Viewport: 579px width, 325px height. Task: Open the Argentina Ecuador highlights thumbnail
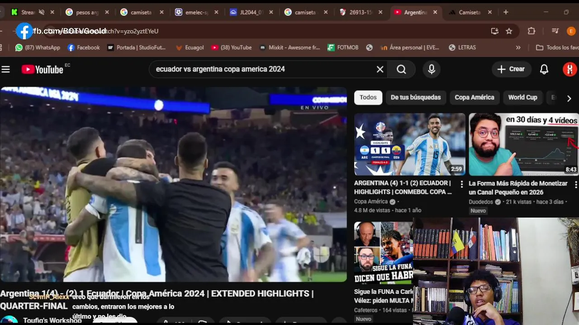click(409, 144)
